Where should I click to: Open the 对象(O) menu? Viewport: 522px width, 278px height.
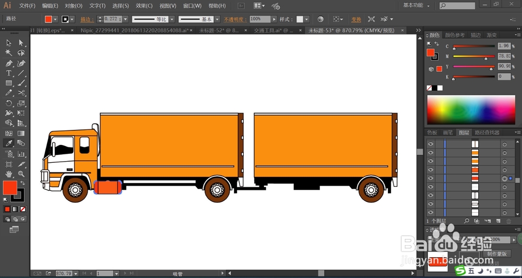[x=74, y=6]
